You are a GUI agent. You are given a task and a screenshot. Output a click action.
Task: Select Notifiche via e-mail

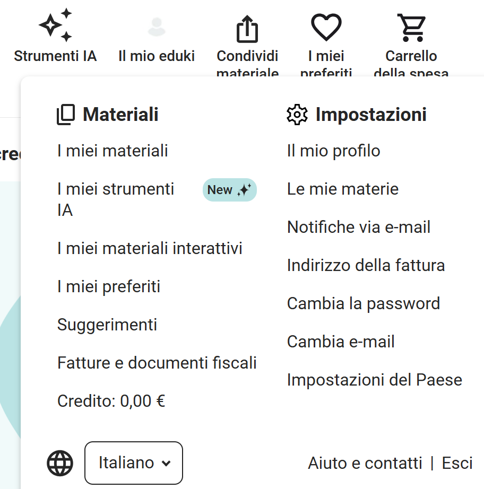click(359, 228)
